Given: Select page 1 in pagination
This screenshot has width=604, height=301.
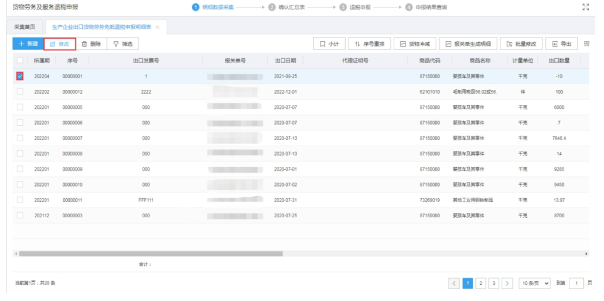Looking at the screenshot, I should pos(468,283).
